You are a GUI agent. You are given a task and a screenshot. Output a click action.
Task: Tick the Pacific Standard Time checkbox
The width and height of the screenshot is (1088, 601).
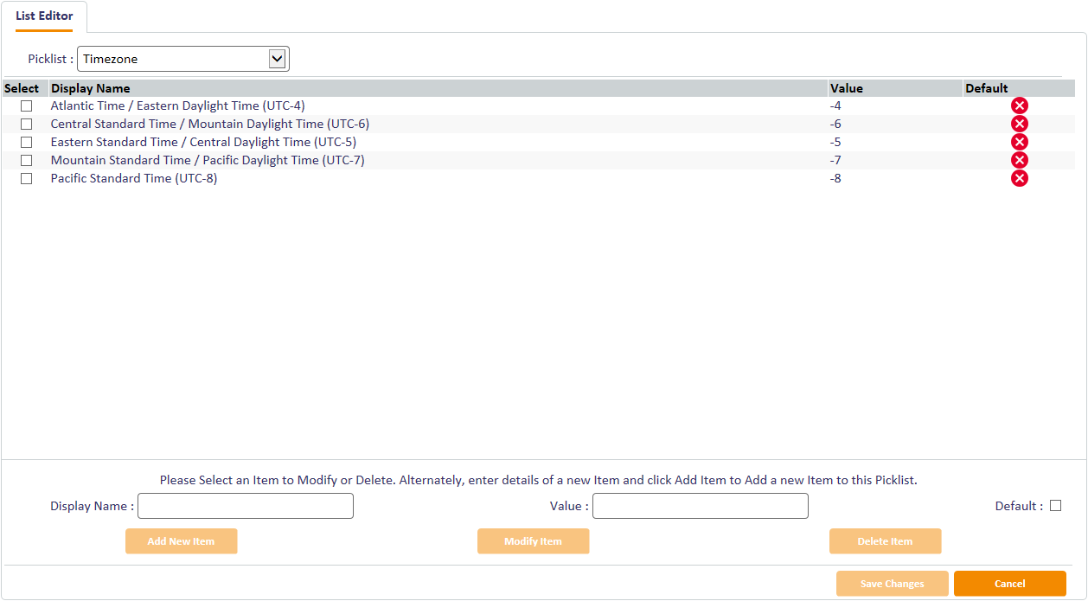27,178
